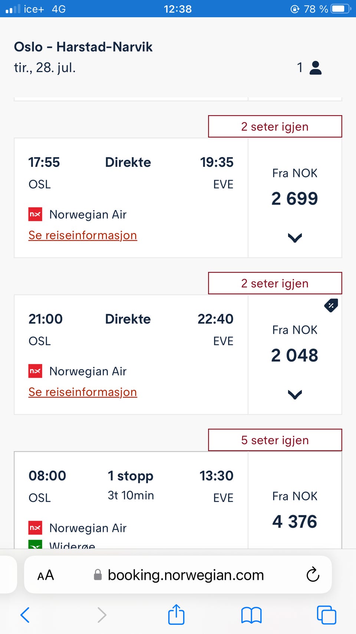Open Se reiseinformasjon for 17:55 departure
The width and height of the screenshot is (356, 634).
[x=83, y=235]
